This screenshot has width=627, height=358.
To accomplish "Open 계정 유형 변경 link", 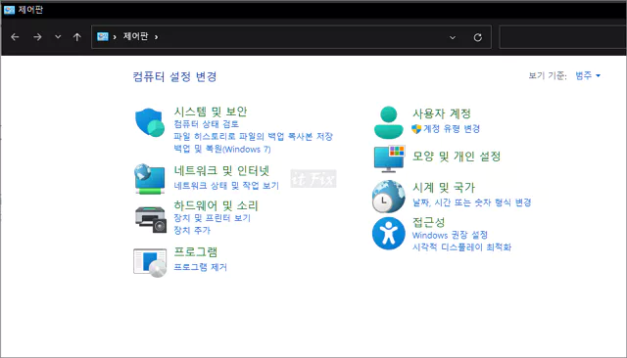I will pyautogui.click(x=452, y=129).
